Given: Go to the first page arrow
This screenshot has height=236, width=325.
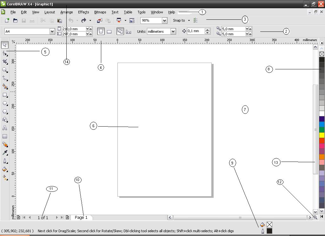Looking at the screenshot, I should pyautogui.click(x=24, y=217).
